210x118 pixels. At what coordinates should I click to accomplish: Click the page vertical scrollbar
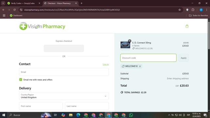(x=209, y=35)
